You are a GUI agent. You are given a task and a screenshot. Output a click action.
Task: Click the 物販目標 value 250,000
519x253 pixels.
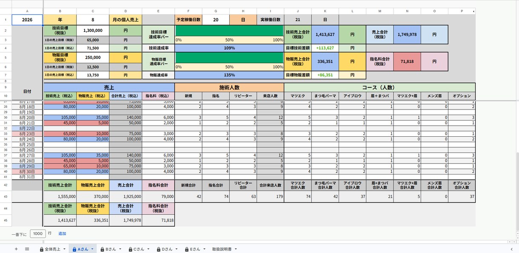click(93, 57)
